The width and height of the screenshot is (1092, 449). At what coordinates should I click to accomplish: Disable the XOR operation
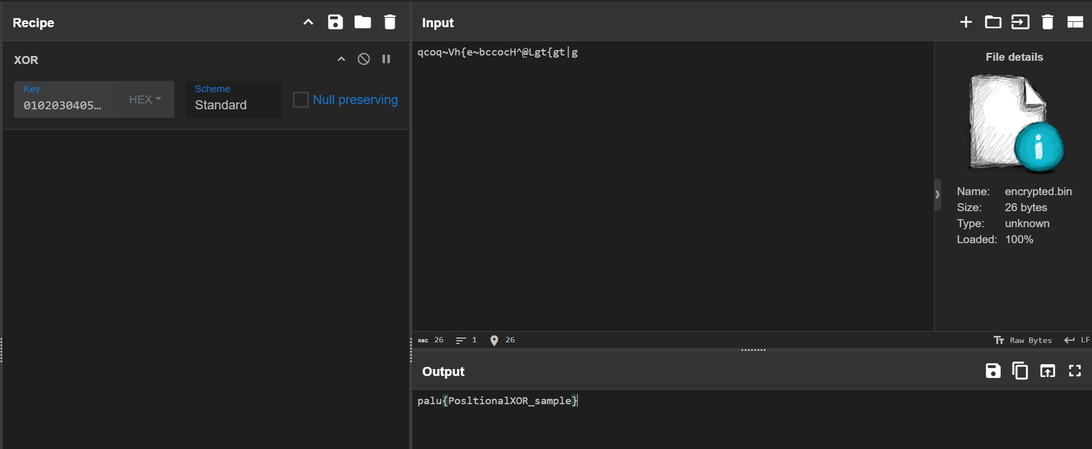[364, 59]
